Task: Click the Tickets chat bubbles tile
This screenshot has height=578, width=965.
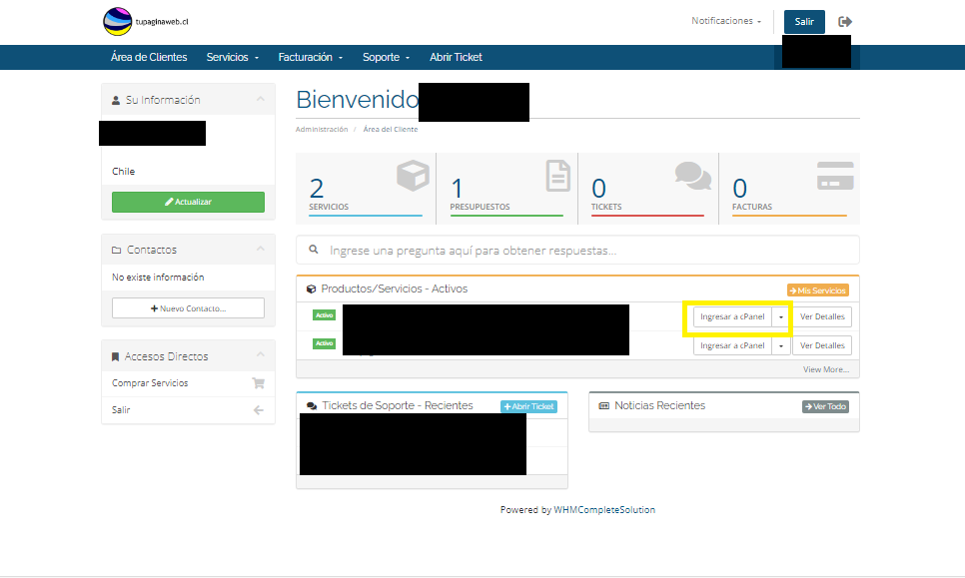Action: pos(647,187)
